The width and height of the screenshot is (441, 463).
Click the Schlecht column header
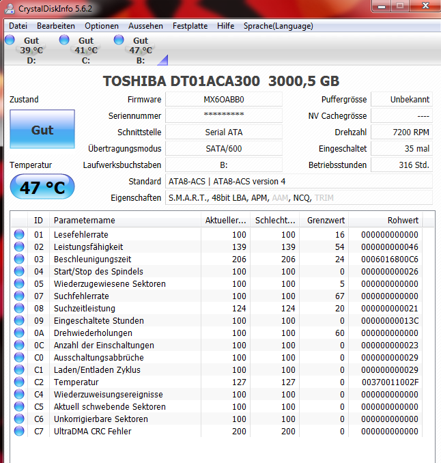(275, 221)
